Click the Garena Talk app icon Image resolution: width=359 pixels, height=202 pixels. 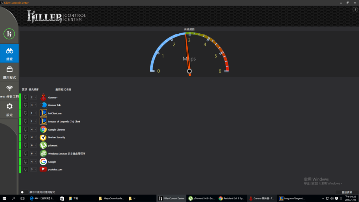click(43, 105)
